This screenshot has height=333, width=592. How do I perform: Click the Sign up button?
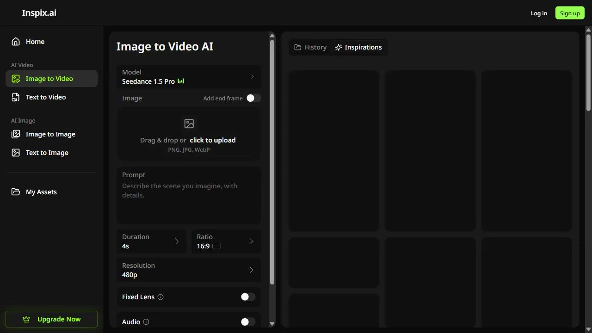click(x=570, y=13)
